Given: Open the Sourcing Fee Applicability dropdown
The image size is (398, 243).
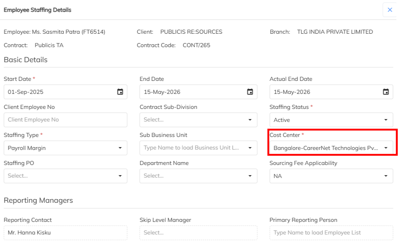Looking at the screenshot, I should (x=385, y=176).
